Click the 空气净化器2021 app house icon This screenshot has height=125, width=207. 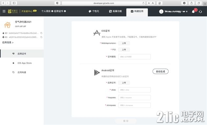coord(7,25)
